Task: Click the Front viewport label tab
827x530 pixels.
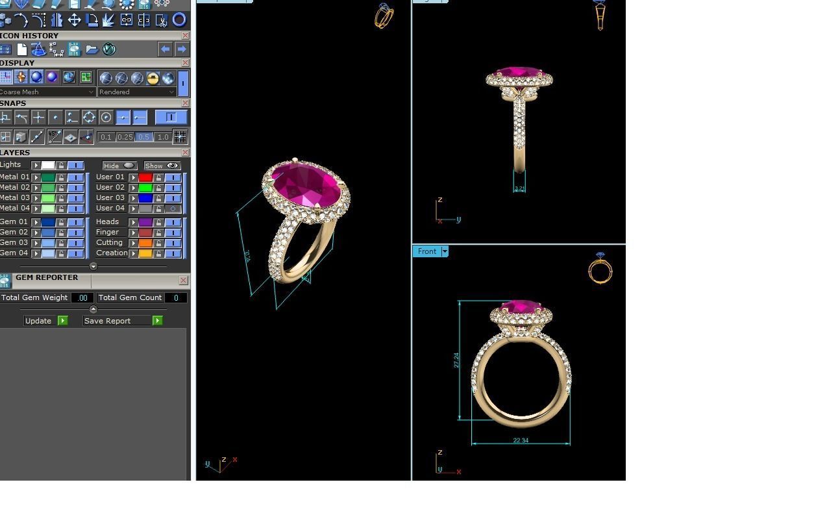Action: pos(427,251)
